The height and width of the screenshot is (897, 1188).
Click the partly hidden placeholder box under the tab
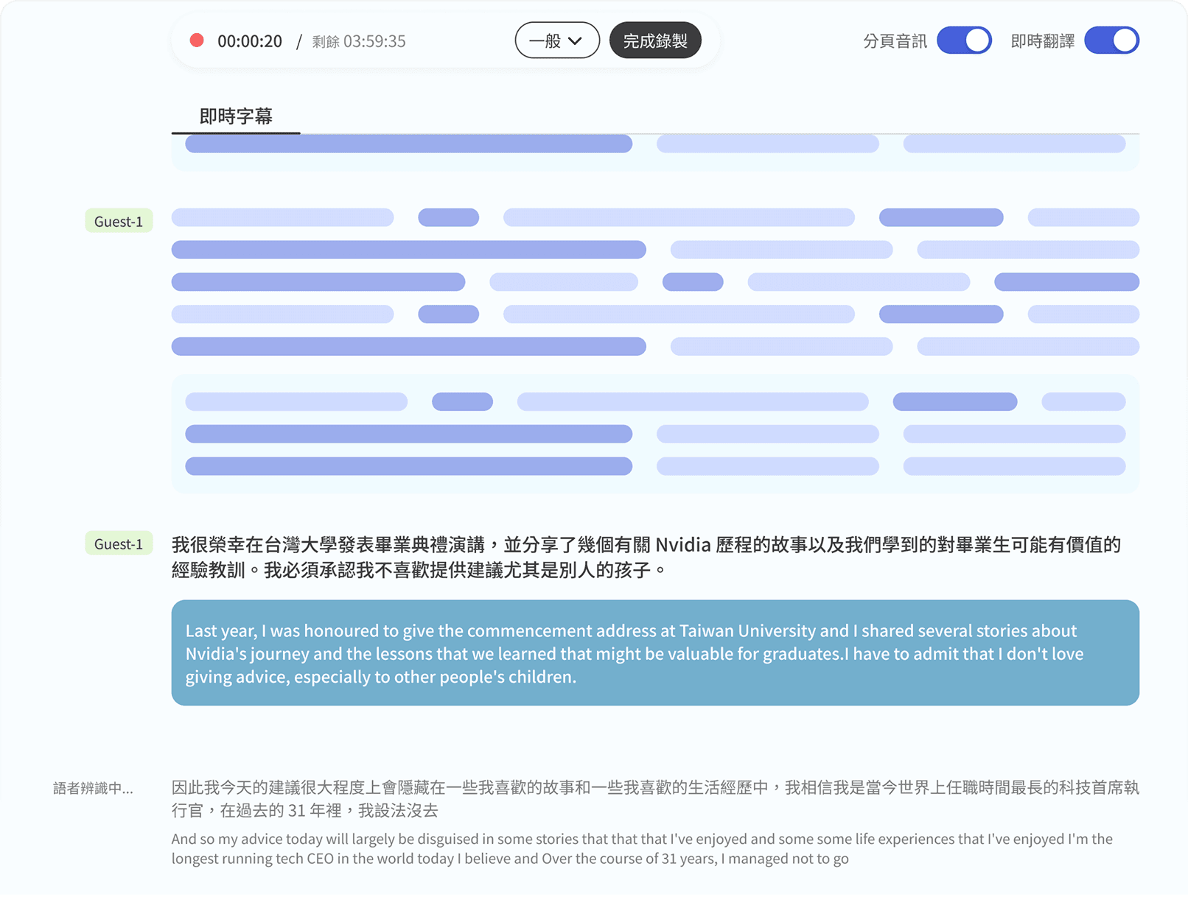pos(654,152)
